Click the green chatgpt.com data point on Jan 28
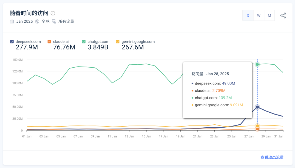 pos(257,64)
